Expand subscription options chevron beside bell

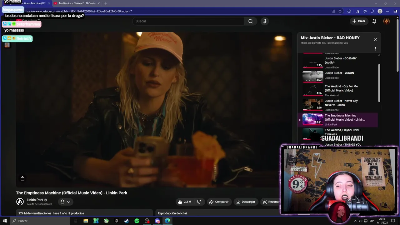click(69, 202)
